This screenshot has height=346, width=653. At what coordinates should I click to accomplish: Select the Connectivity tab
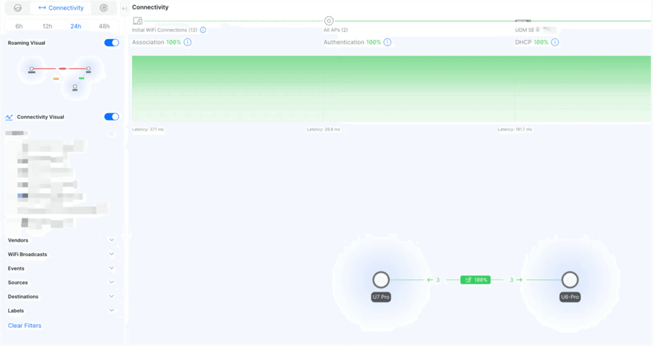tap(61, 8)
